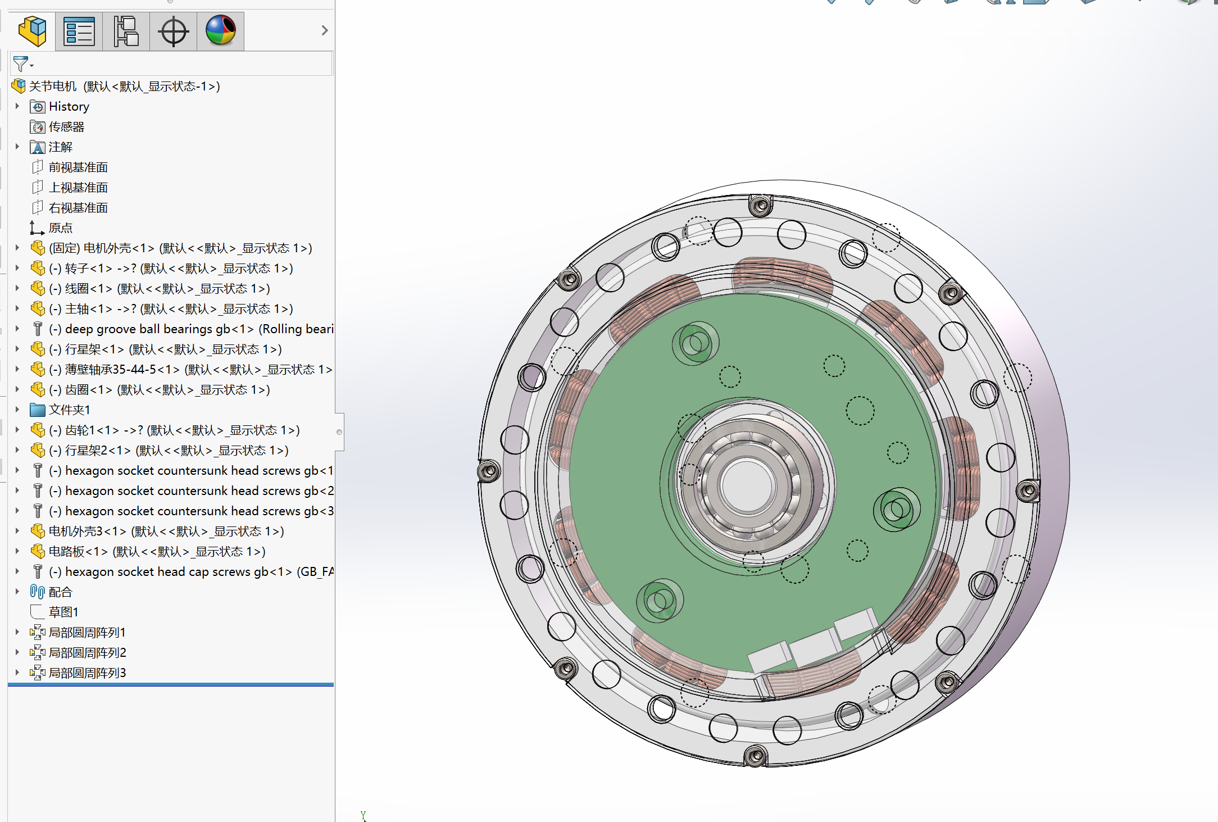Select the 右视基准面 plane icon
1218x822 pixels.
tap(38, 208)
